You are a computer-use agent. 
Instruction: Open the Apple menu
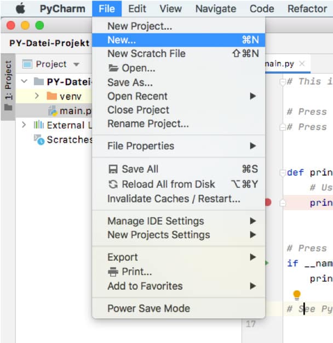click(20, 9)
